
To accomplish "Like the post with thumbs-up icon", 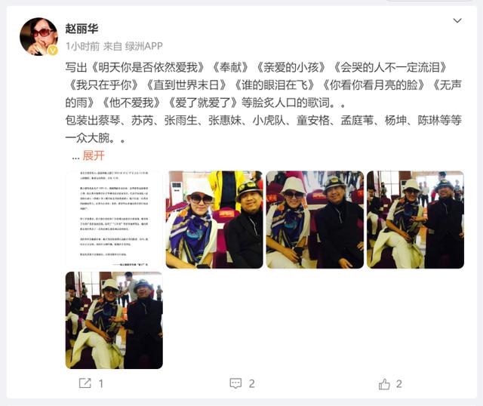I will 384,384.
